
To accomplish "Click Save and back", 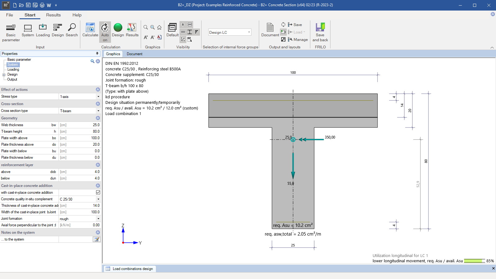I will click(320, 32).
